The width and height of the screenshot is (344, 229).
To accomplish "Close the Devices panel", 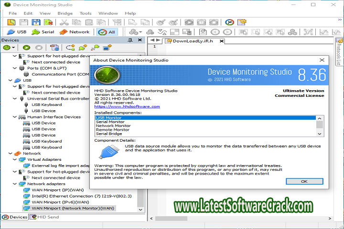I will click(x=139, y=41).
